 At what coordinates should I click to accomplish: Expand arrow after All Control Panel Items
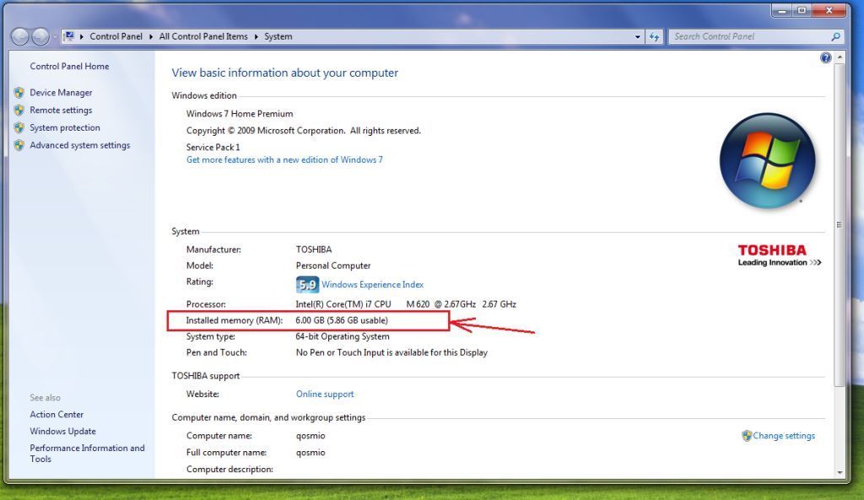click(256, 36)
